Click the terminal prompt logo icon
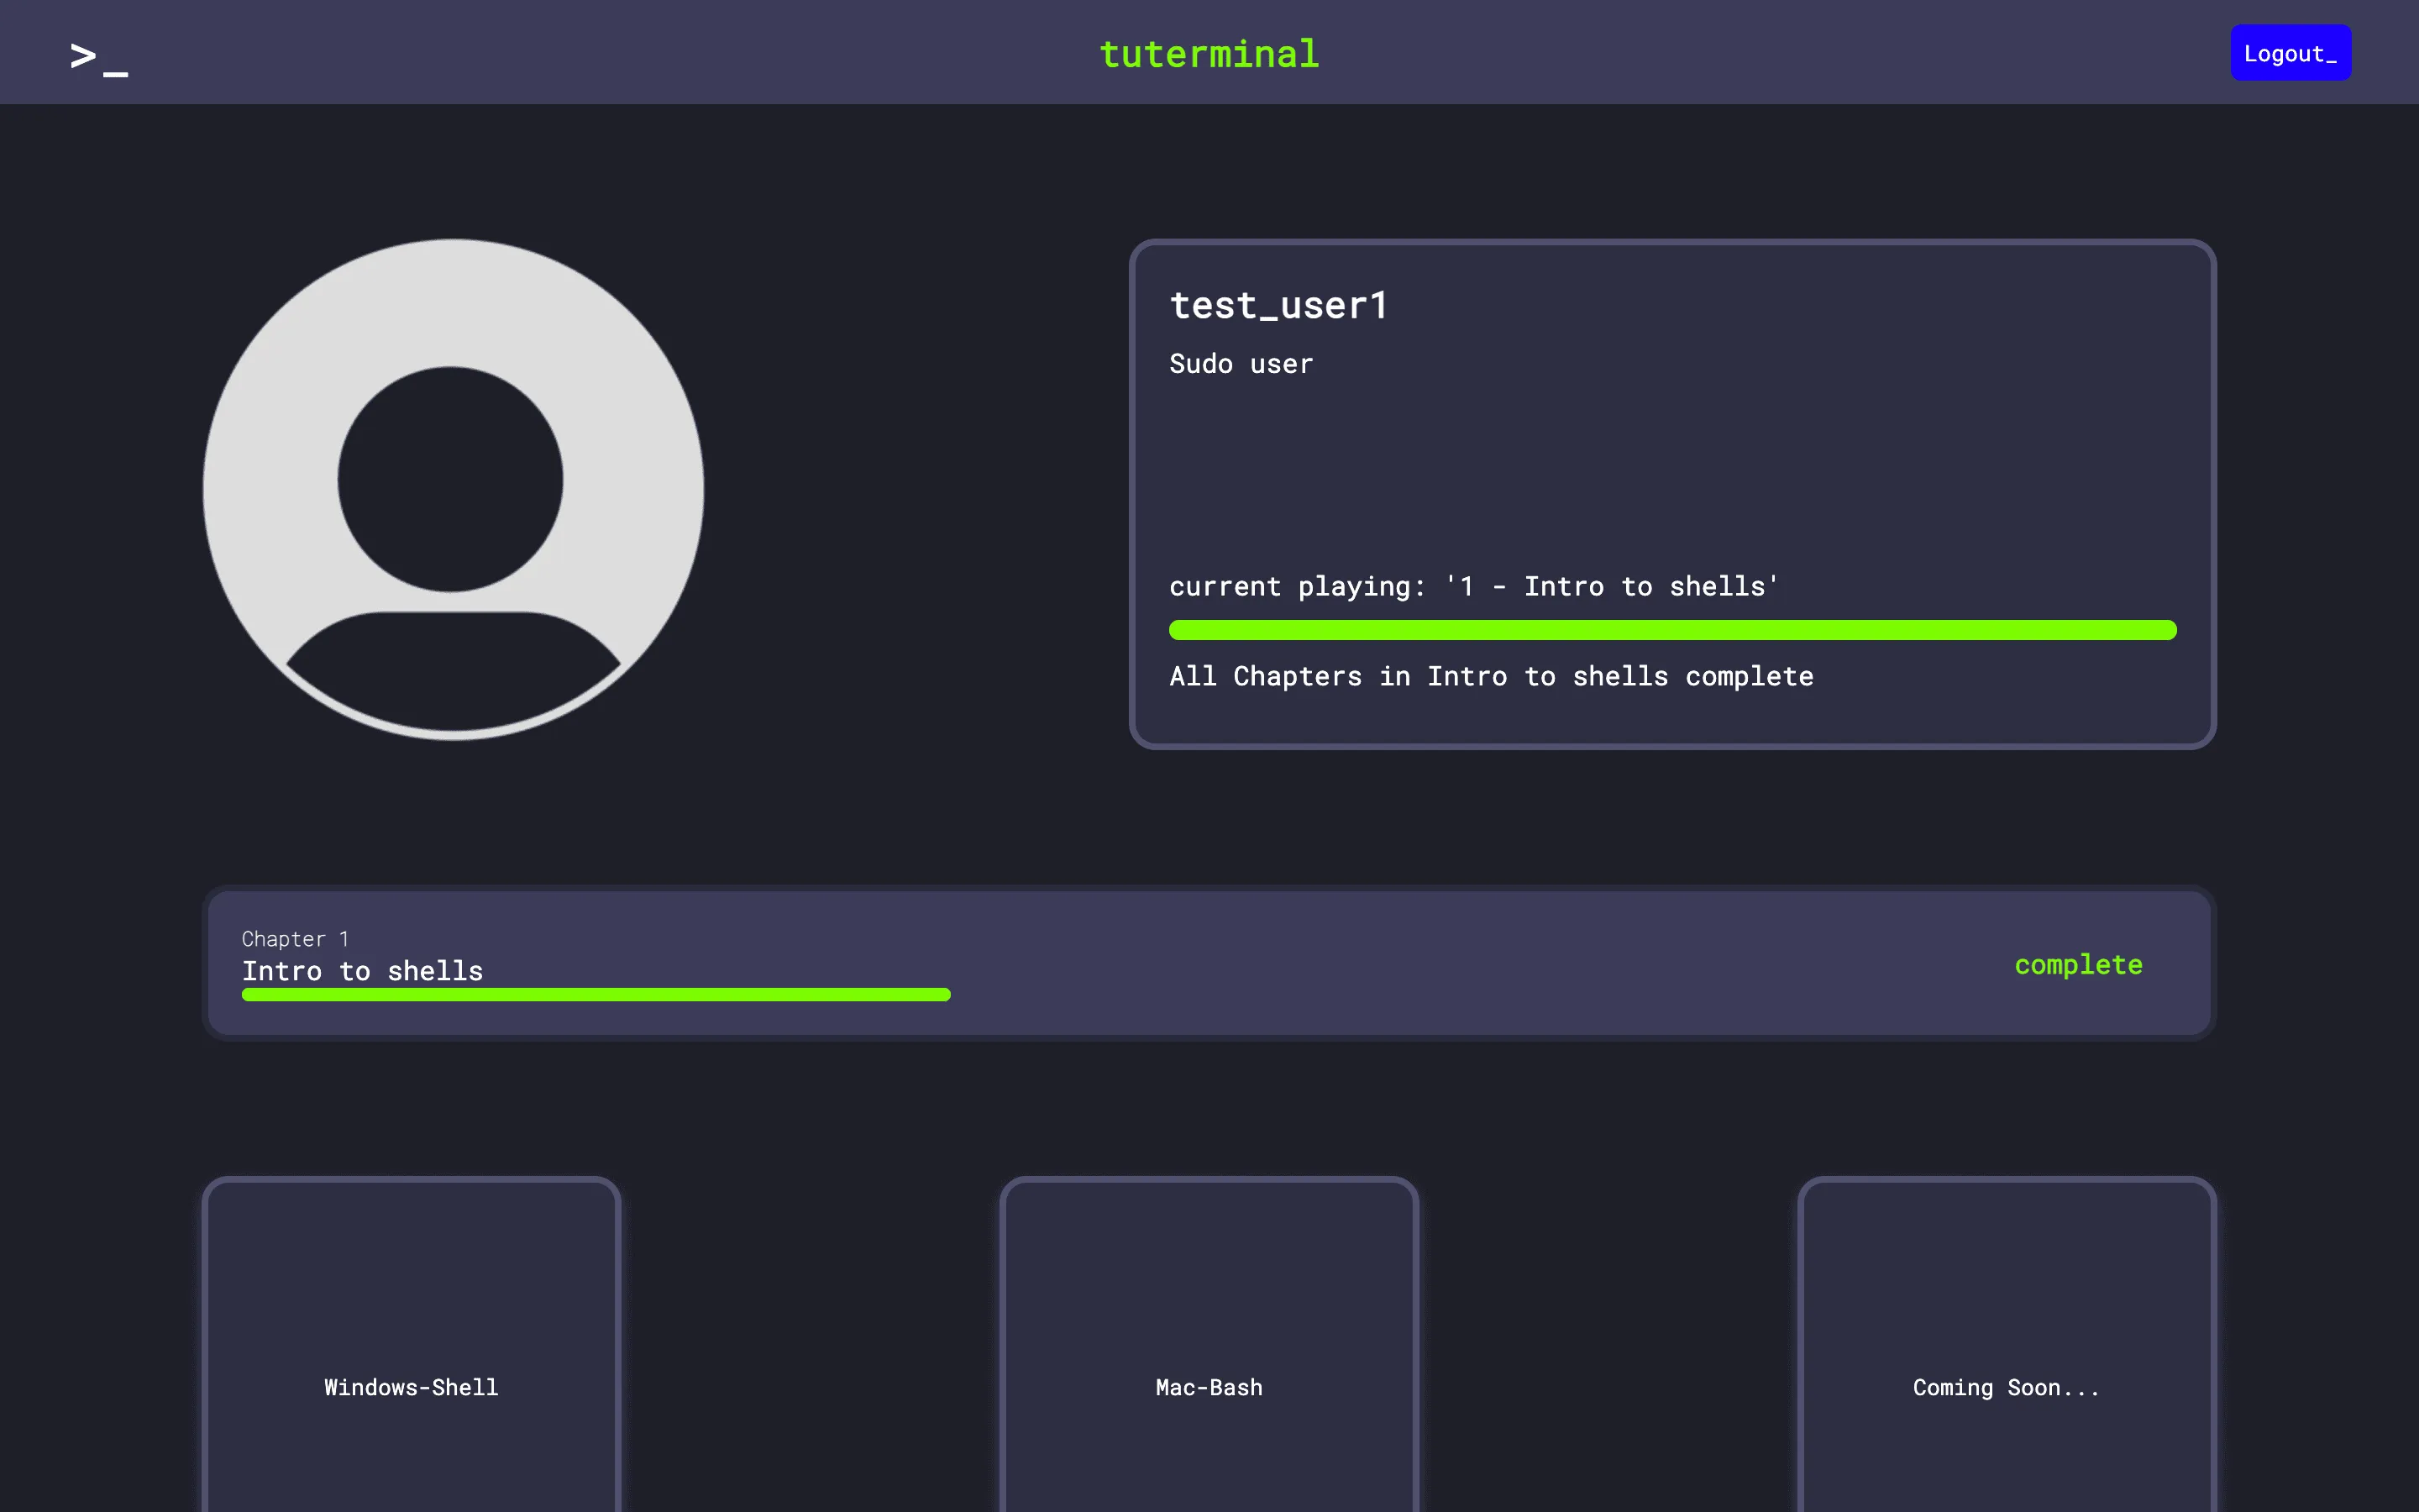The height and width of the screenshot is (1512, 2419). 99,57
